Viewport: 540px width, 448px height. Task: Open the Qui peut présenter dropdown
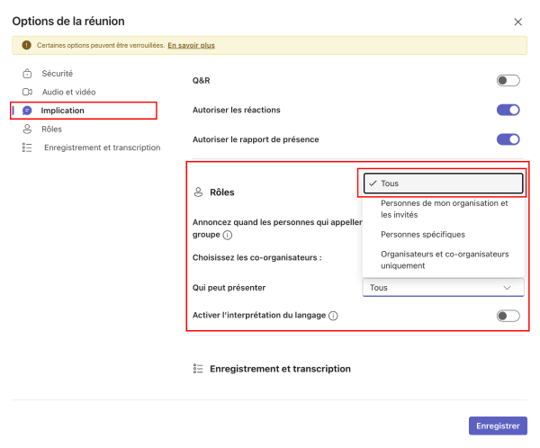[x=443, y=288]
